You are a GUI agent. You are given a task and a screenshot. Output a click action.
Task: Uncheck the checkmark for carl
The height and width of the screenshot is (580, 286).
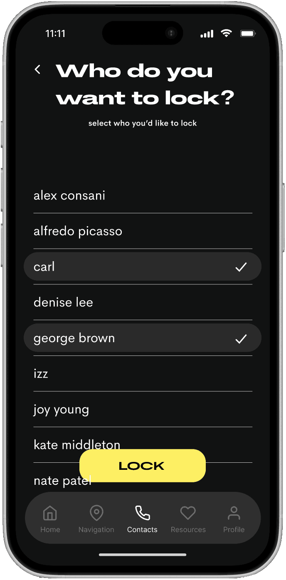(x=241, y=267)
